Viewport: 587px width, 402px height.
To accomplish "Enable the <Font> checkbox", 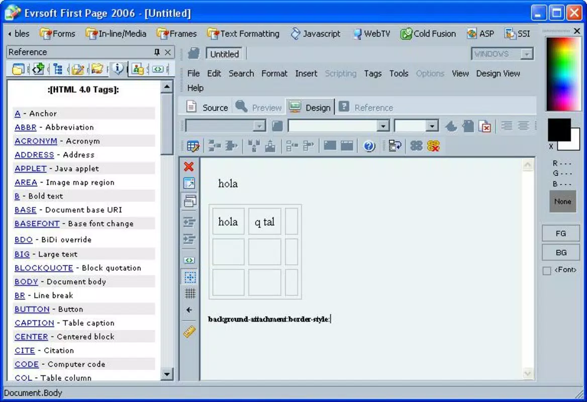I will (x=547, y=270).
